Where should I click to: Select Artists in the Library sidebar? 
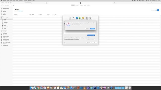(4, 10)
